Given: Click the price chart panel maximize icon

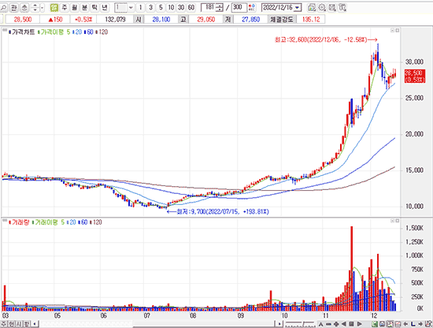Looking at the screenshot, I should point(397,31).
